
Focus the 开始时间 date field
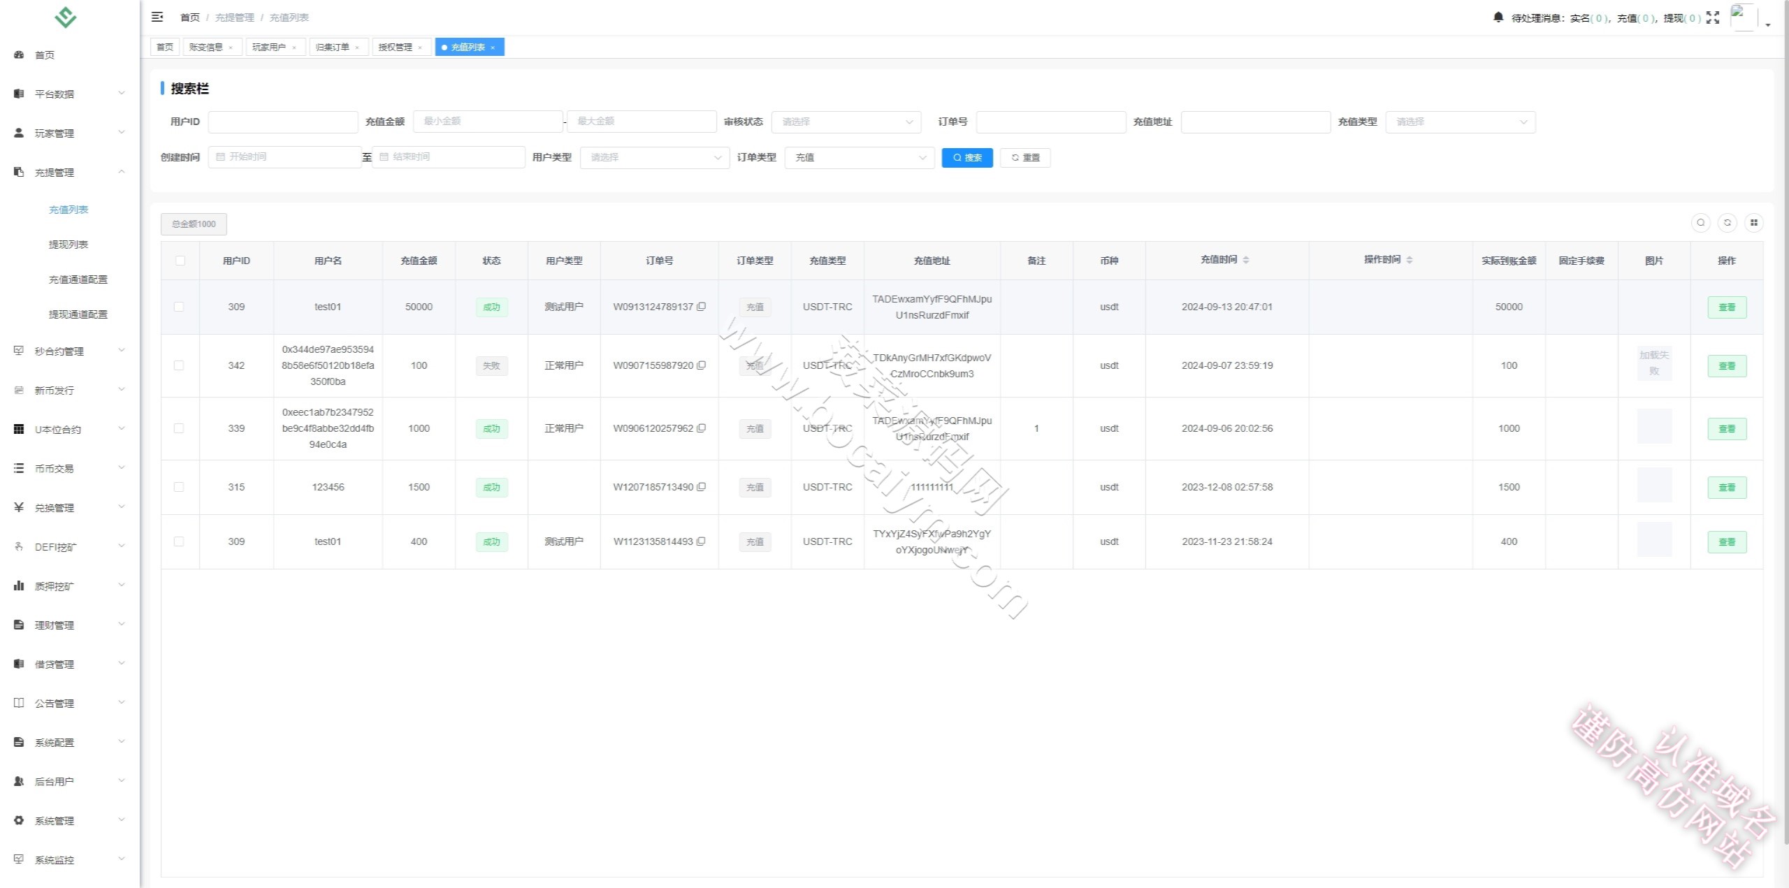[x=285, y=157]
